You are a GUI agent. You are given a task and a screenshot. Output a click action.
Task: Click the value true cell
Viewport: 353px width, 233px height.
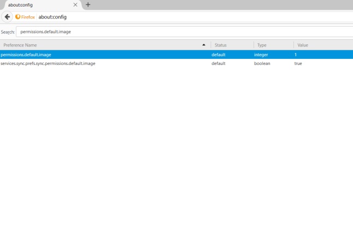pyautogui.click(x=298, y=63)
